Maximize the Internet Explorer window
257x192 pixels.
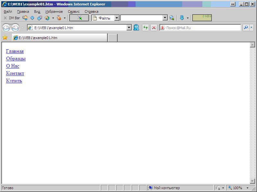246,4
